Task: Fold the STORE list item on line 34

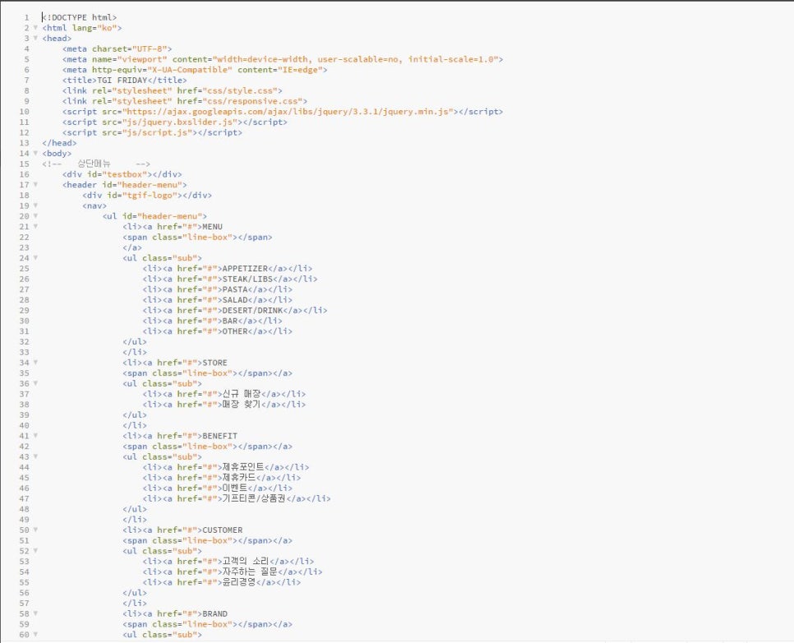Action: (x=35, y=363)
